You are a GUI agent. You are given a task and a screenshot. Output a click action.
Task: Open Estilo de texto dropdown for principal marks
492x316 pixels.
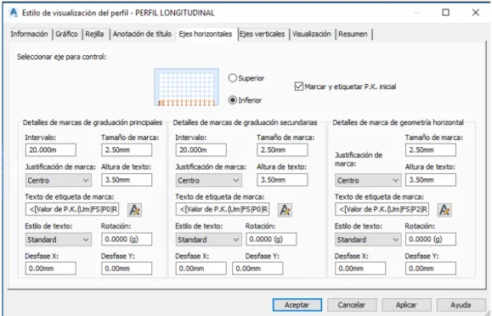point(59,240)
